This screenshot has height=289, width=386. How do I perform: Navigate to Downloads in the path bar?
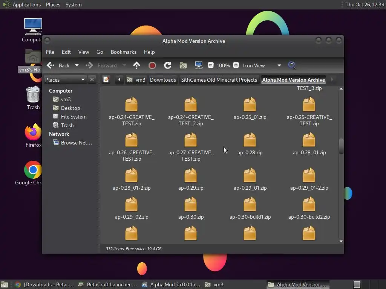tap(163, 80)
